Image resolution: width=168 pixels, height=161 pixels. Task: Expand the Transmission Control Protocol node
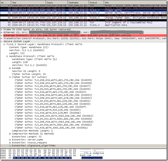[2, 39]
